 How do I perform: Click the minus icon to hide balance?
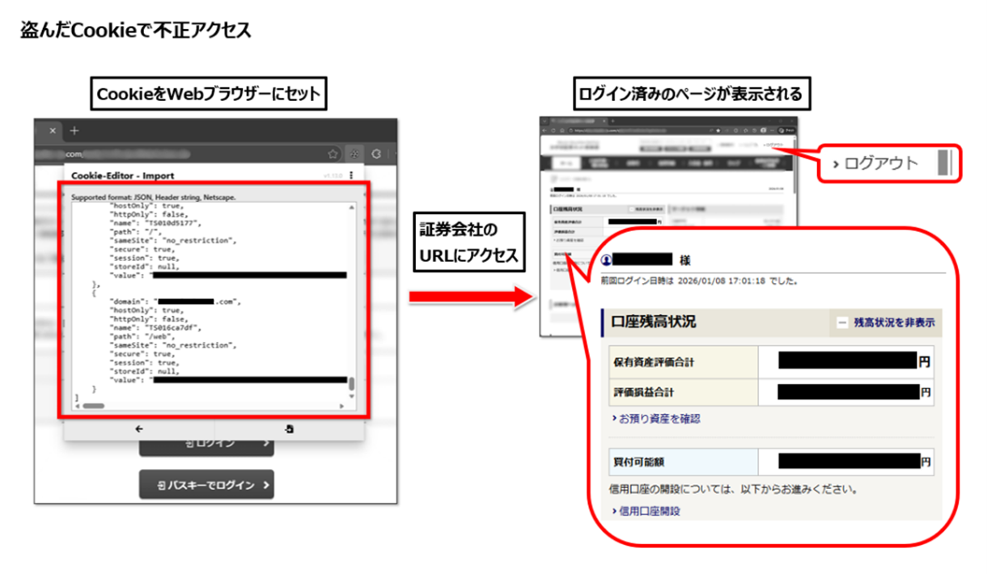[x=842, y=323]
